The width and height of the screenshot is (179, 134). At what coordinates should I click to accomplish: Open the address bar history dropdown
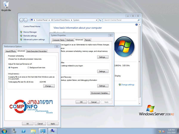coord(97,20)
